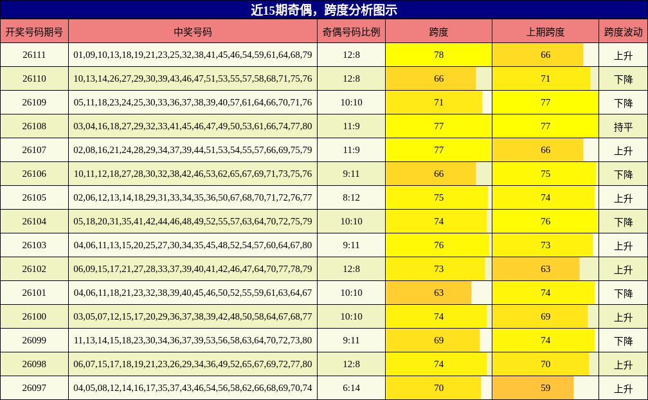Select the 中奖号码 column header

(x=193, y=32)
